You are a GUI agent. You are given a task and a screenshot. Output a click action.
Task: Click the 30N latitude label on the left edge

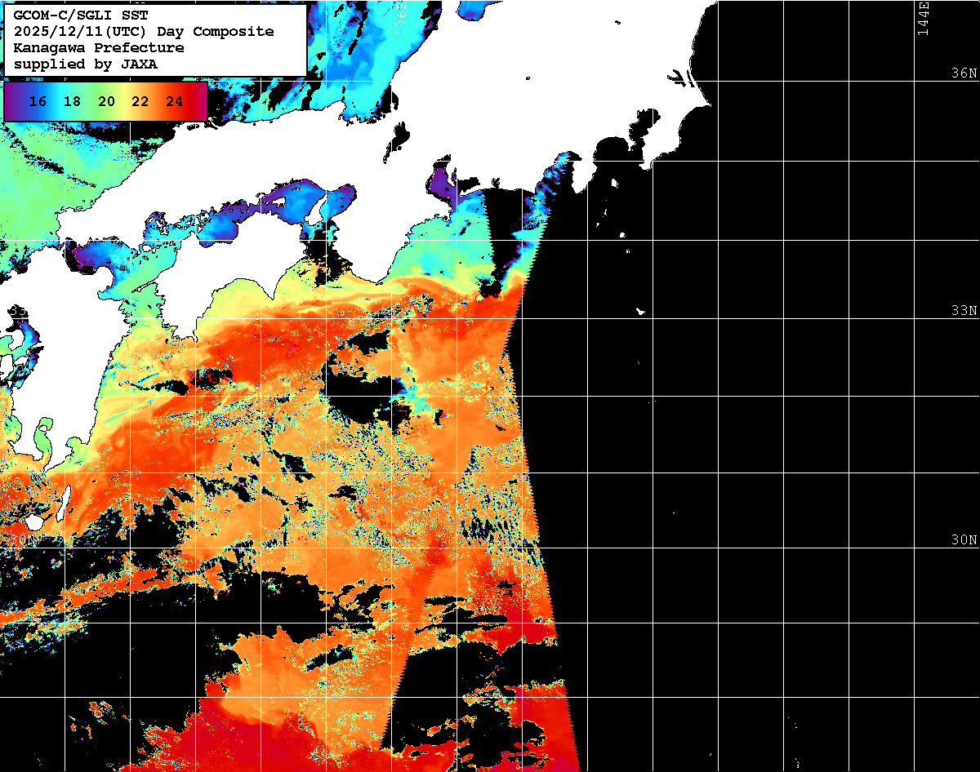click(x=23, y=540)
